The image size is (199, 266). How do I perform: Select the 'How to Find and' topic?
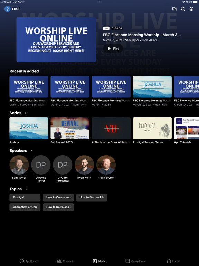pos(92,197)
